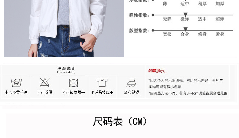Viewport: 239px width, 138px height.
Task: Click the 弹性指数 slider start dot
Action: coord(153,15)
